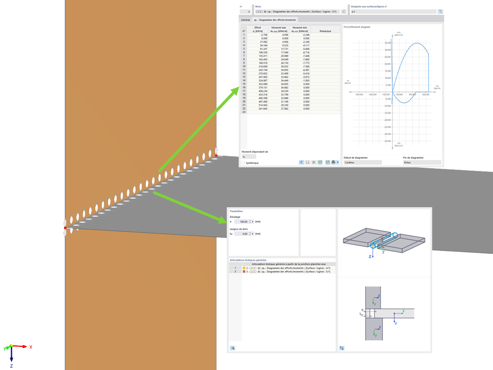Click the sort values icon below the table
Image resolution: width=493 pixels, height=370 pixels.
point(308,162)
